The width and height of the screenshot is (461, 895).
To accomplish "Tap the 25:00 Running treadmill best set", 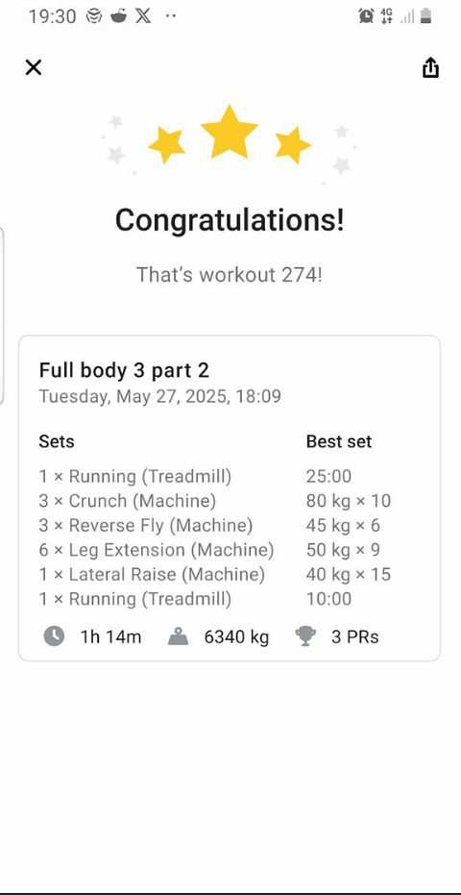I will 328,476.
